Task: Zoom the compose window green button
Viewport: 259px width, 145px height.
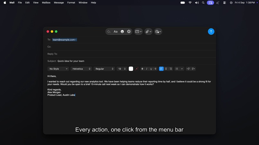Action: pyautogui.click(x=56, y=31)
